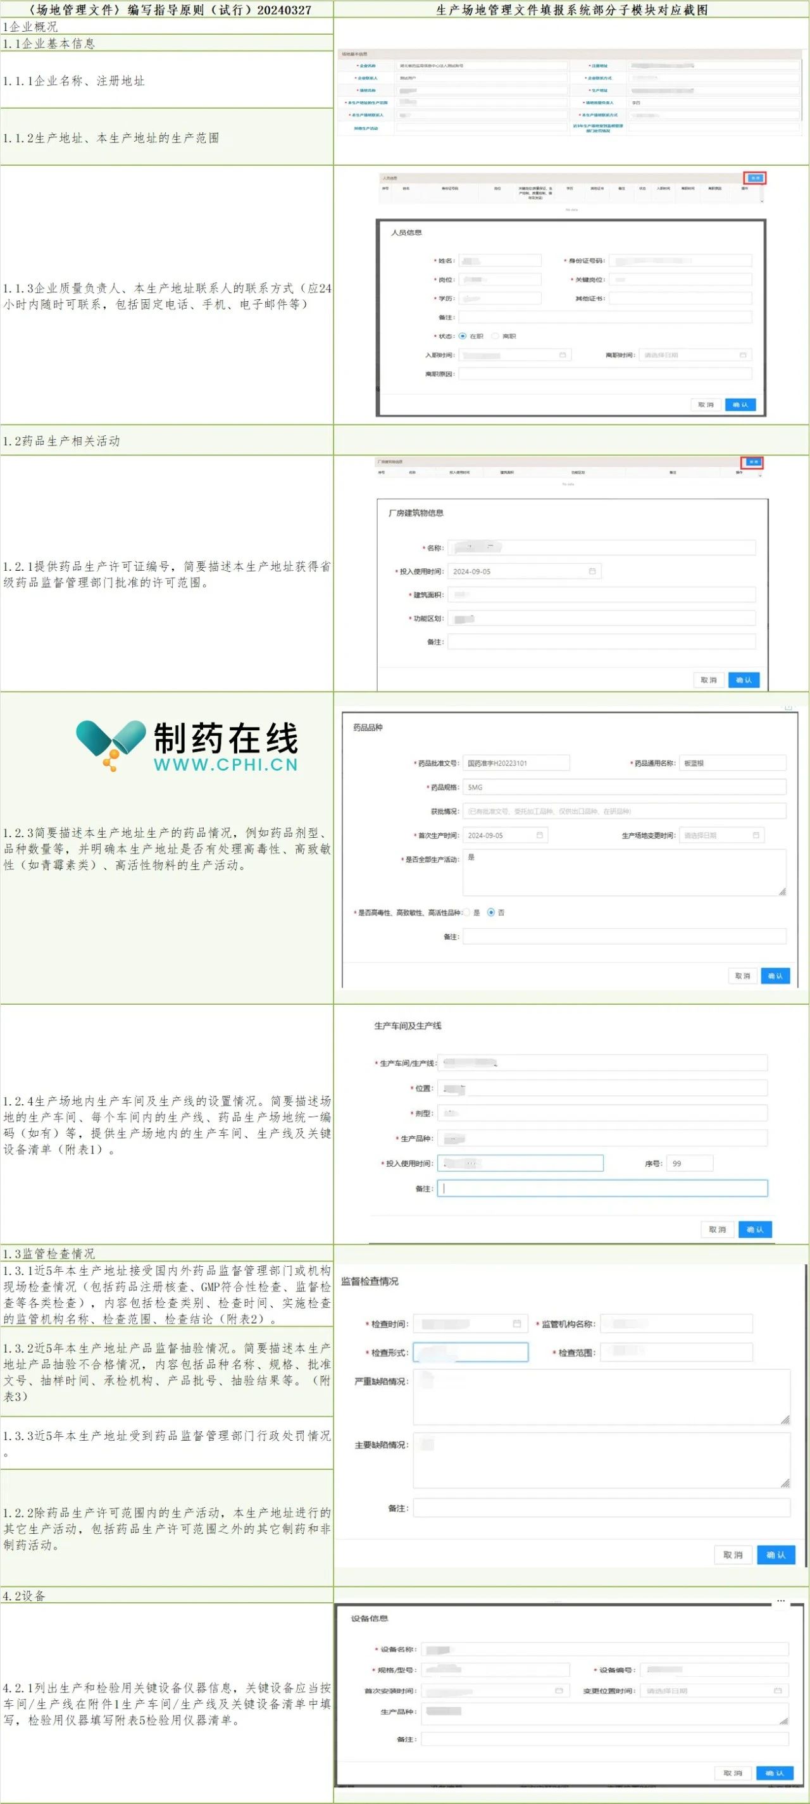The height and width of the screenshot is (1804, 810).
Task: Click 取消 in 人员信息 dialog
Action: [x=706, y=405]
